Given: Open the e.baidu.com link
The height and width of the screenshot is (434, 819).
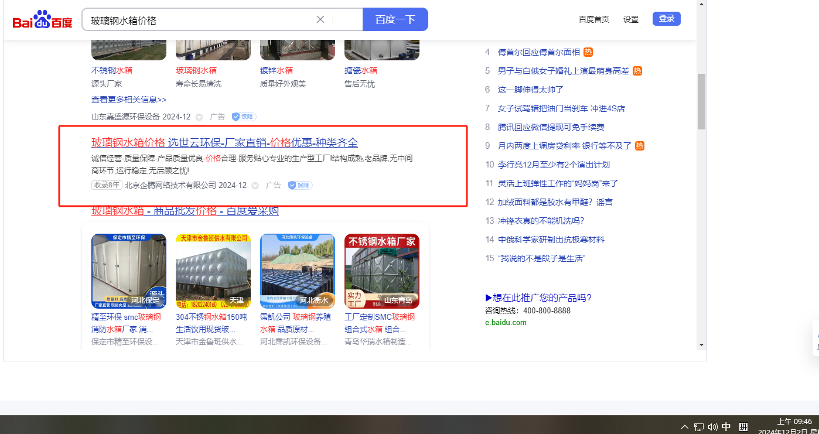Looking at the screenshot, I should point(506,322).
